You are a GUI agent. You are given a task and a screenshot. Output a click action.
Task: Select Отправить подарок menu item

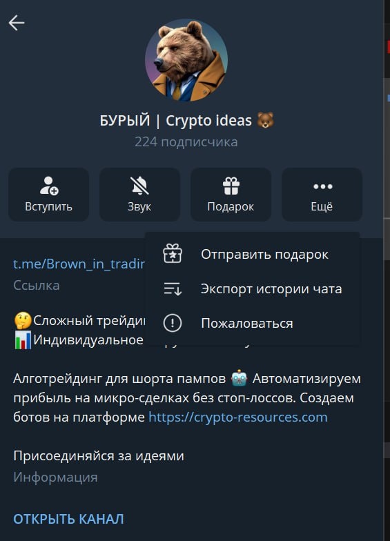[x=253, y=254]
